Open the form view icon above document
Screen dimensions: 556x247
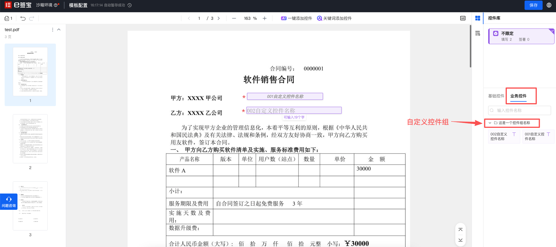[x=463, y=18]
